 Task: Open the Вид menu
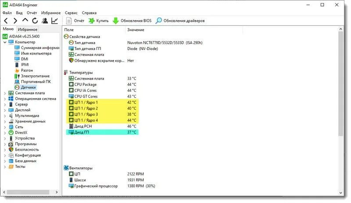pyautogui.click(x=19, y=13)
